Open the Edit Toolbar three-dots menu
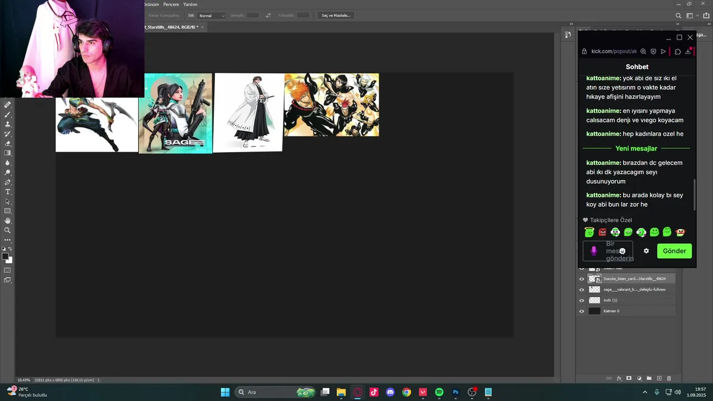Viewport: 713px width, 401px height. [8, 240]
